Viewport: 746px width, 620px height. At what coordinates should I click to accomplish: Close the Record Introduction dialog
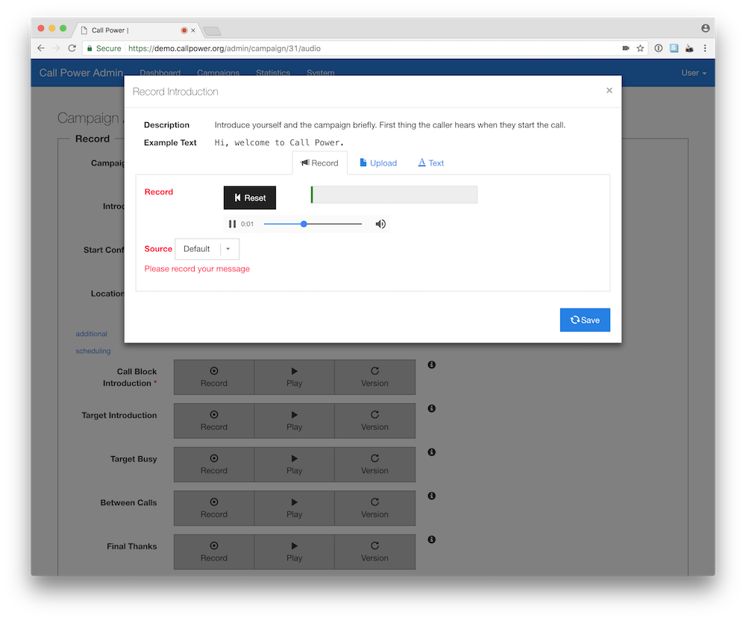[609, 90]
